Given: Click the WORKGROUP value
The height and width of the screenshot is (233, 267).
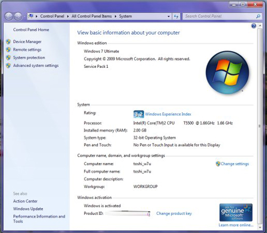Looking at the screenshot, I should 145,187.
